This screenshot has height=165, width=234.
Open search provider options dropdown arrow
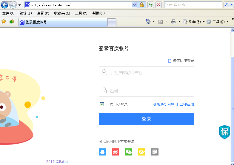click(x=232, y=5)
